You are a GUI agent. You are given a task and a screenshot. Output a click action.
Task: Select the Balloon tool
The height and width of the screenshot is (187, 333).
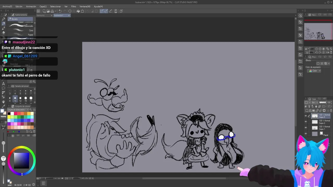point(3,88)
